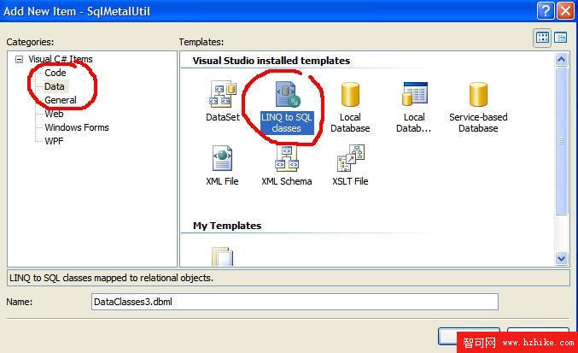This screenshot has height=353, width=578.
Task: Select Visual C# Items category
Action: (x=61, y=59)
